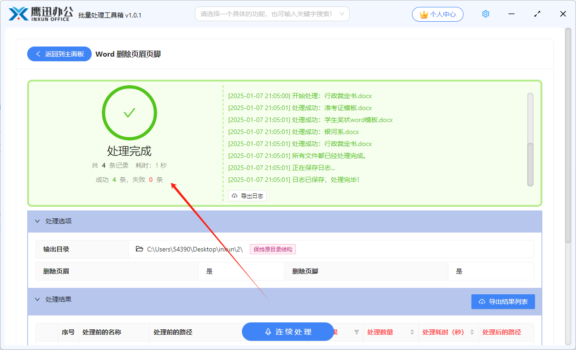Image resolution: width=576 pixels, height=350 pixels.
Task: Collapse the 处理结果 section
Action: click(x=38, y=299)
